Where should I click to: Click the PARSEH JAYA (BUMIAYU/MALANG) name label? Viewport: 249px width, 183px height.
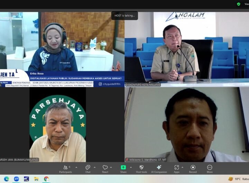pyautogui.click(x=19, y=160)
